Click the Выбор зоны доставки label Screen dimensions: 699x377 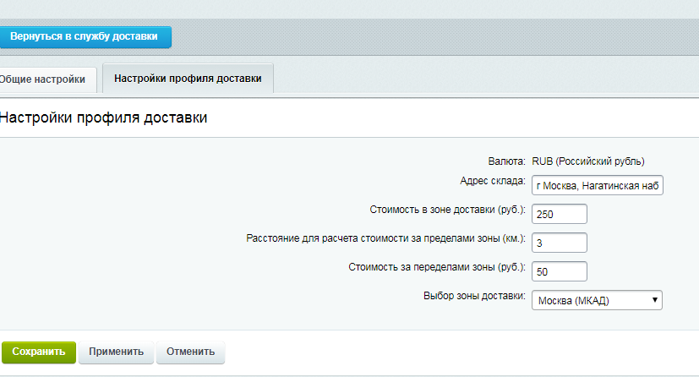(x=474, y=296)
